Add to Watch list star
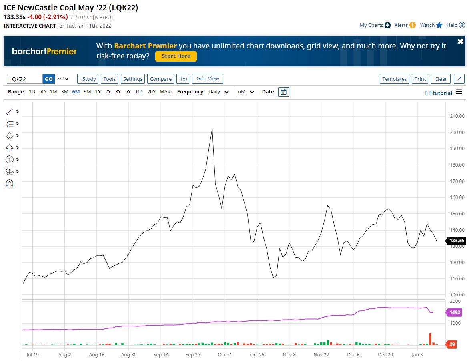Screen dimensions: 469x362 pos(439,25)
